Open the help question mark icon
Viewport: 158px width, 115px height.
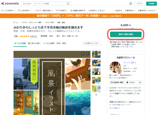(130, 4)
